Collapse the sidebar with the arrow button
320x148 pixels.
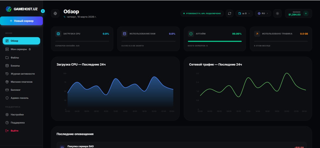(x=43, y=11)
